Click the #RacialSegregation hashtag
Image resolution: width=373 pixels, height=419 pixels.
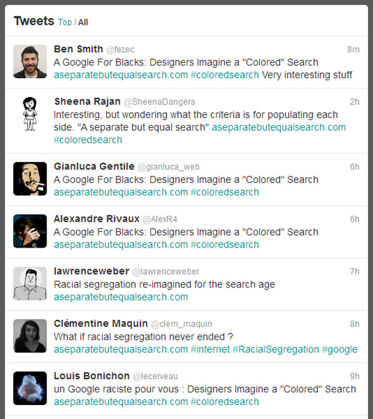(276, 349)
